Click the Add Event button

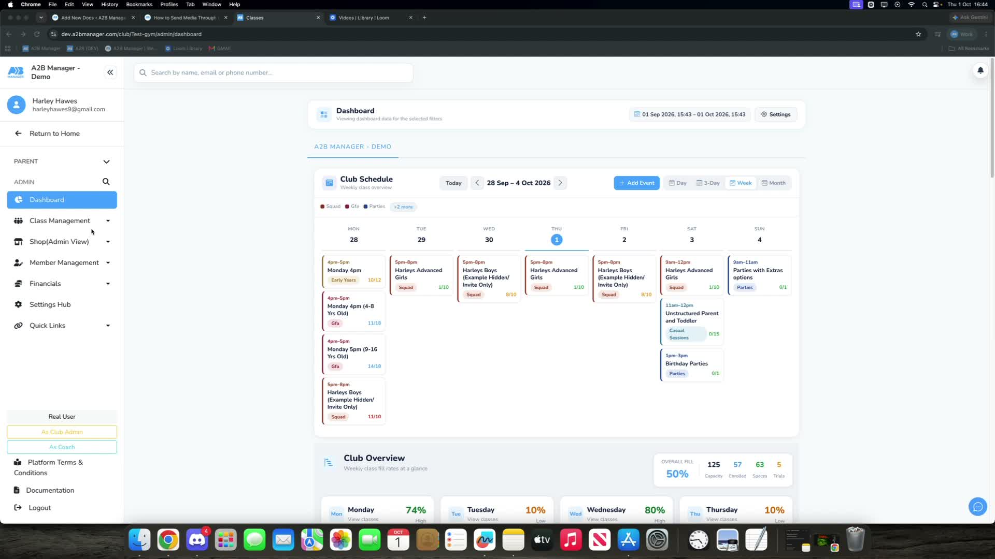636,183
